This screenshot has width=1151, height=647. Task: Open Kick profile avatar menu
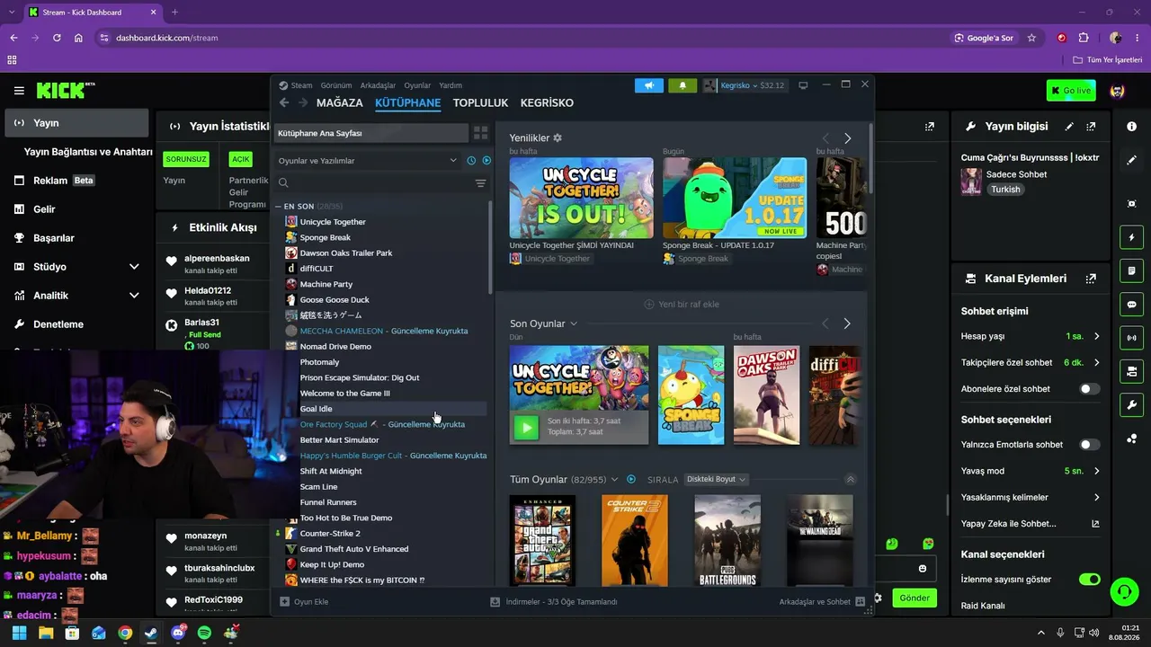(x=1118, y=91)
